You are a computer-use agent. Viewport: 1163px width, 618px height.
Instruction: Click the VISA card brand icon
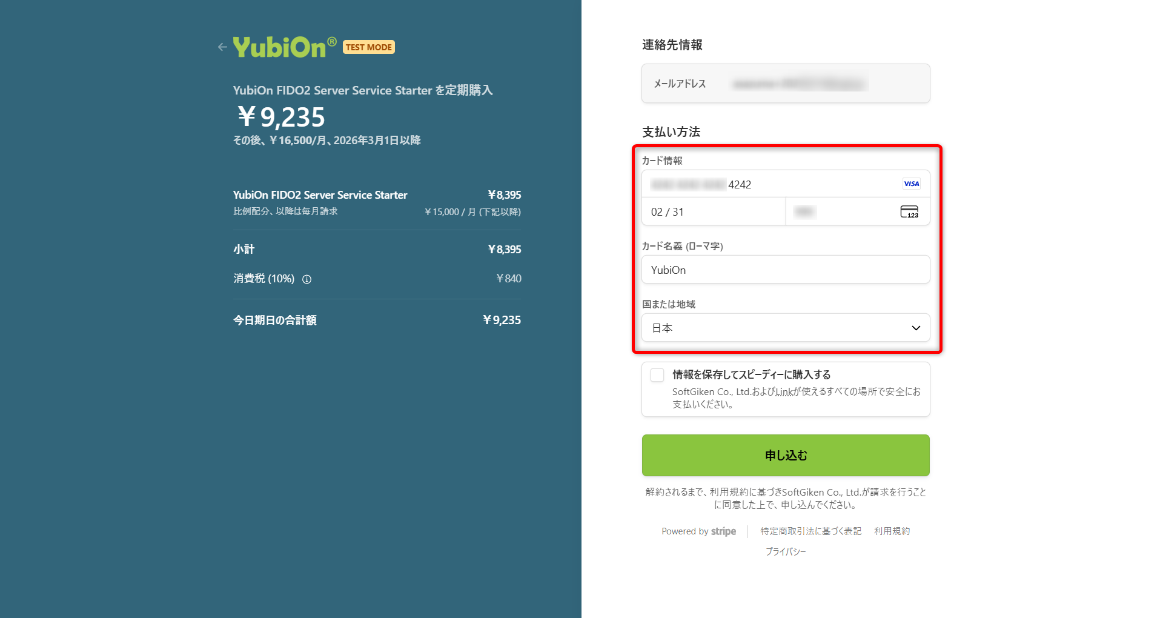point(910,184)
